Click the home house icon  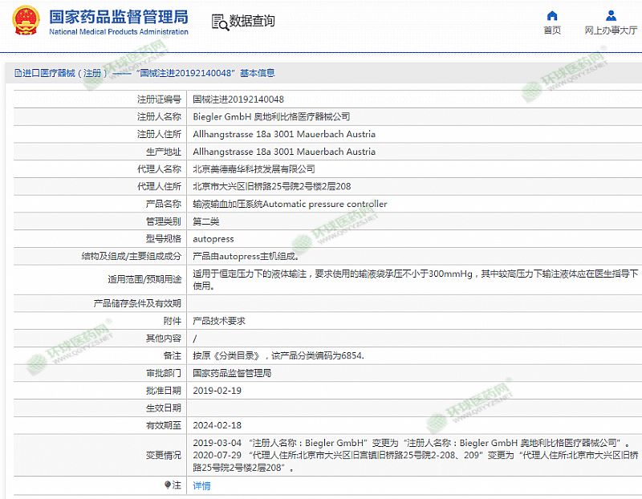pos(551,15)
